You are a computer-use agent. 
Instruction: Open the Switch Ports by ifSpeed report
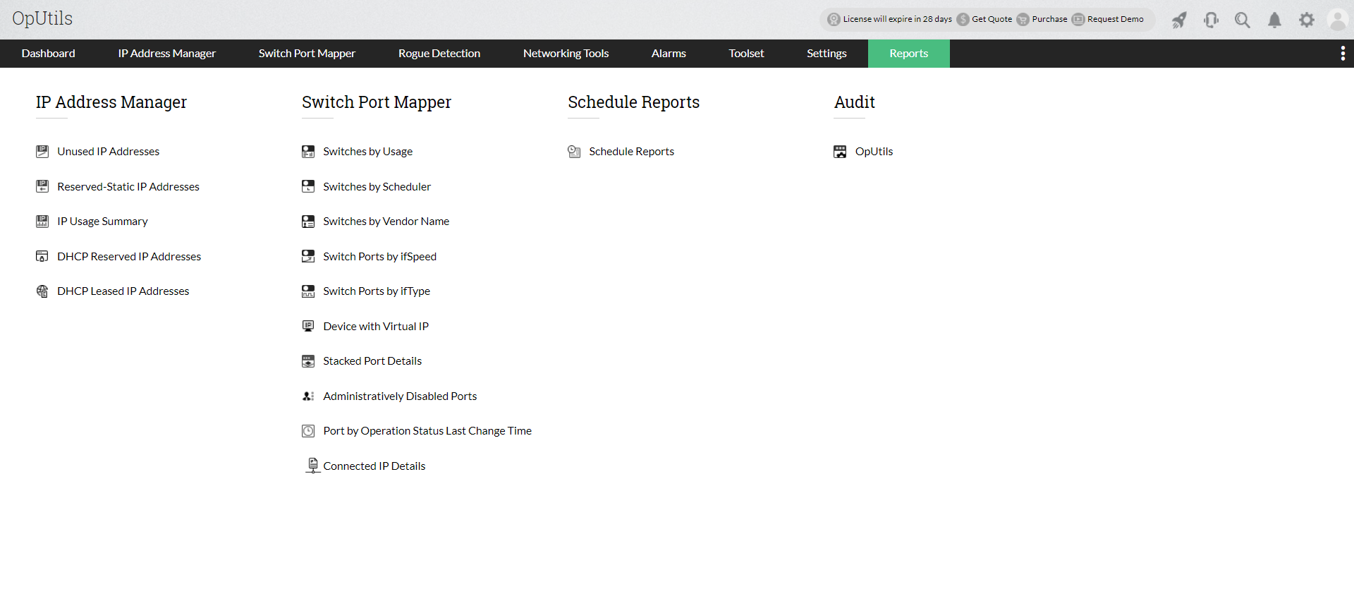(x=379, y=256)
